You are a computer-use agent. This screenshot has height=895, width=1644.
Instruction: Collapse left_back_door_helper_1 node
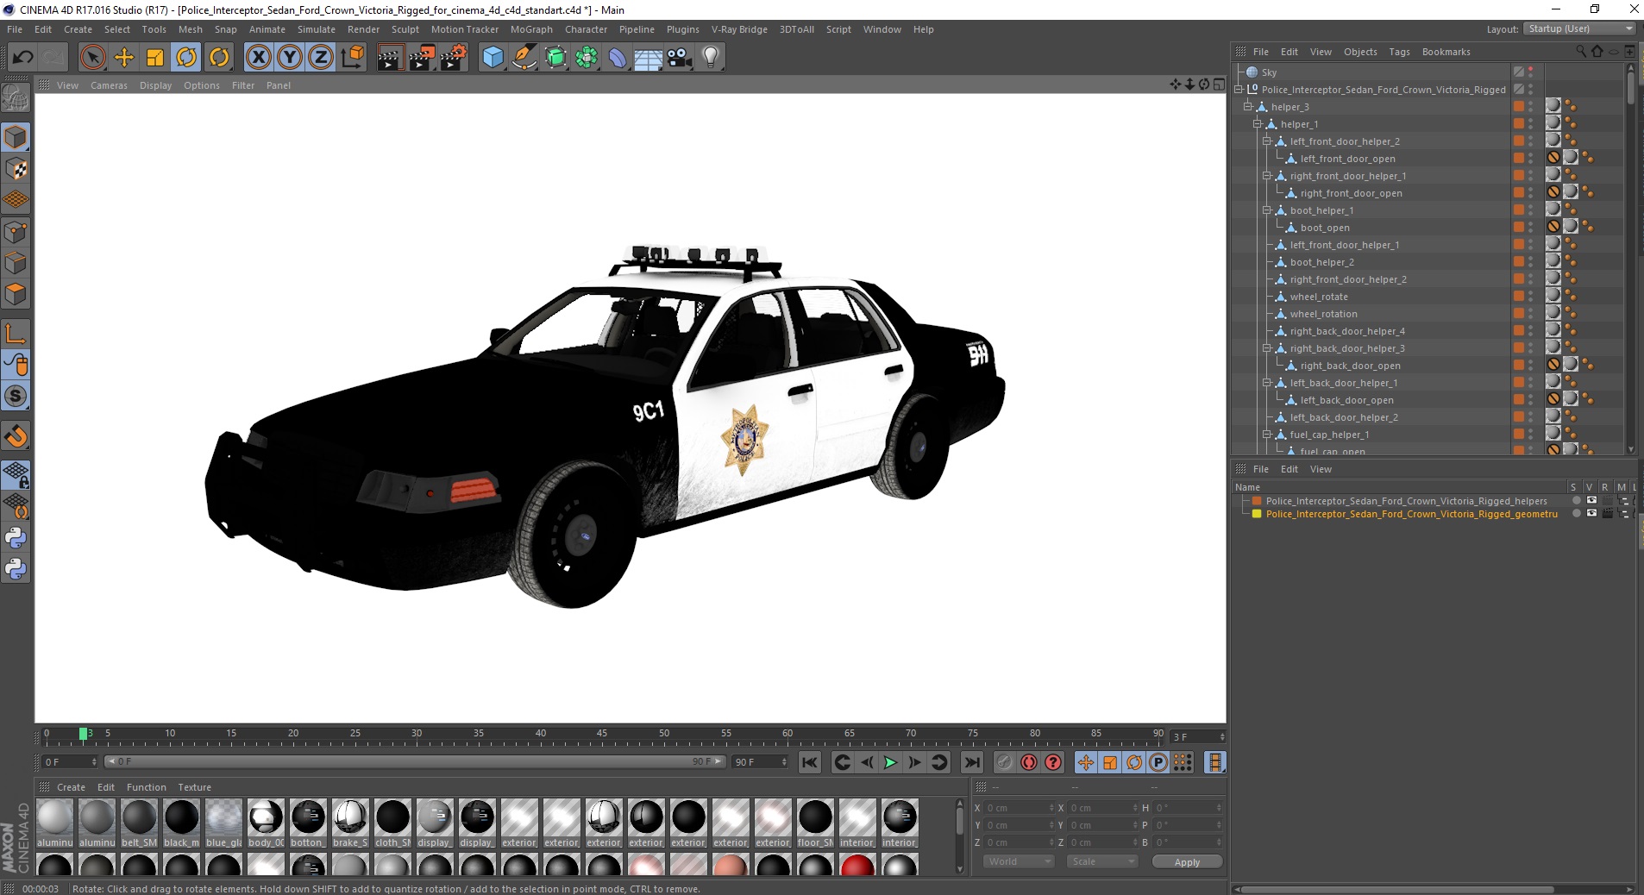[1267, 383]
